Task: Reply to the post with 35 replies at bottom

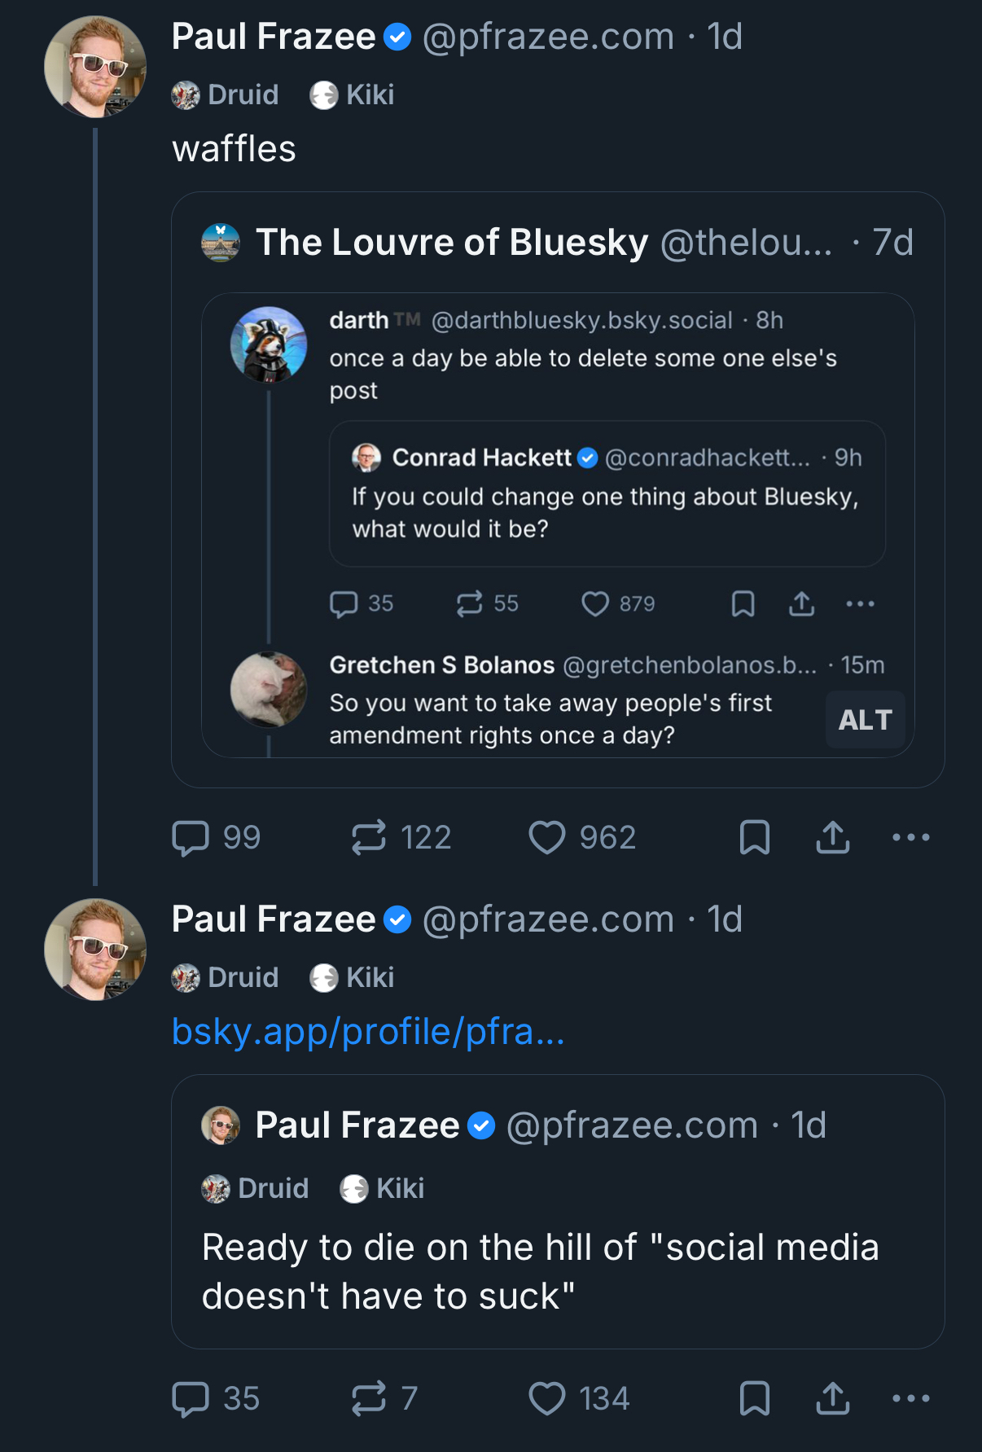Action: (191, 1399)
